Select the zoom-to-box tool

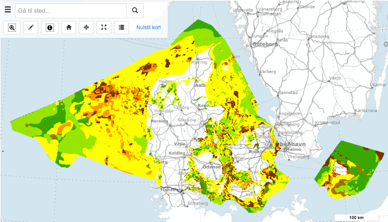point(12,27)
